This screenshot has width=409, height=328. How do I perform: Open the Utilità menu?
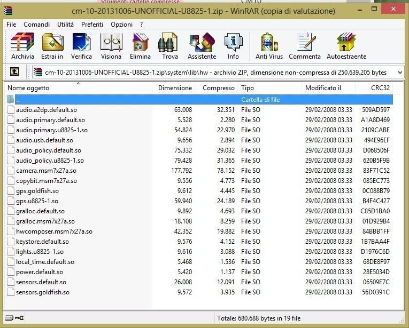65,25
